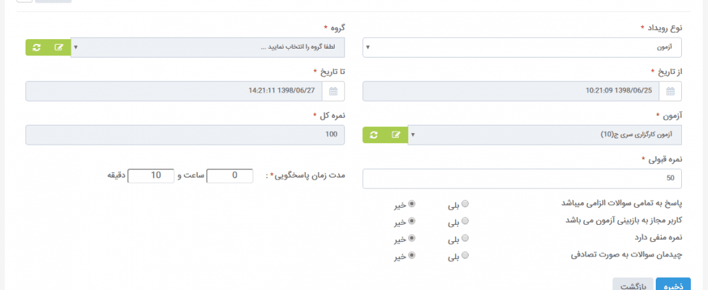Image resolution: width=708 pixels, height=290 pixels.
Task: Expand the گروه selection dropdown
Action: tap(208, 47)
